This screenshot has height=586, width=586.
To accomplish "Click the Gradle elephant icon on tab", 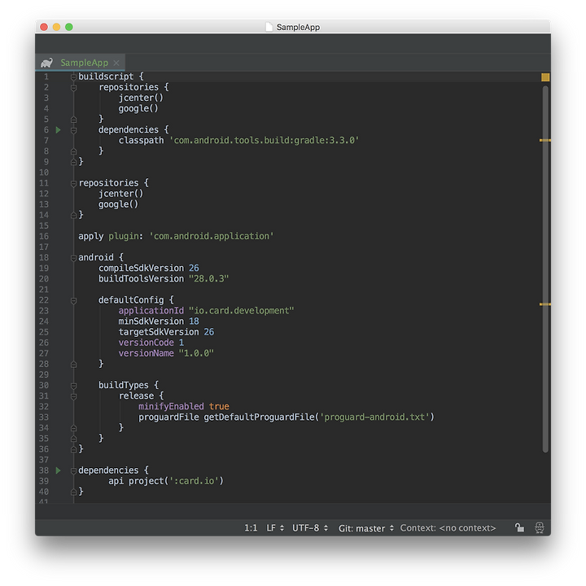I will pos(46,63).
